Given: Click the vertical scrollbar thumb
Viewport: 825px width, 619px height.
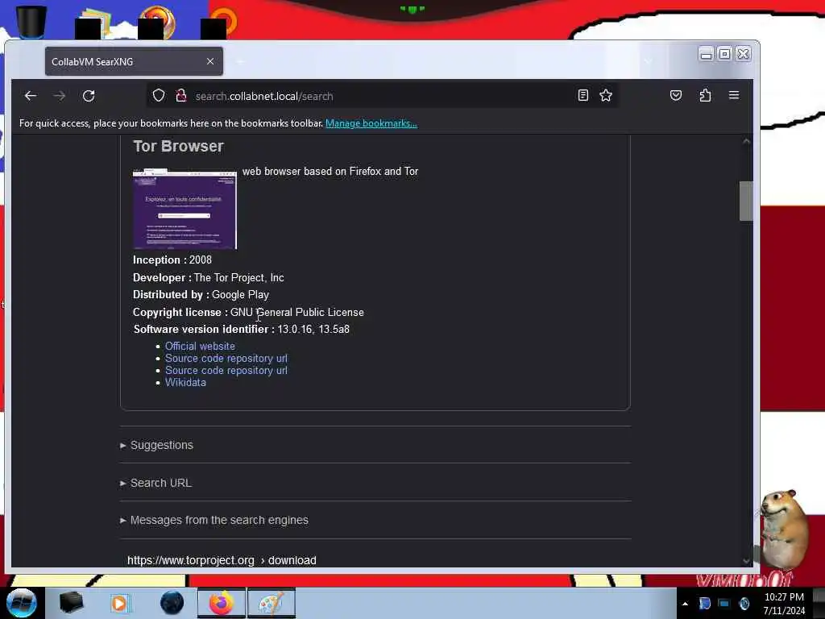Looking at the screenshot, I should (x=746, y=201).
